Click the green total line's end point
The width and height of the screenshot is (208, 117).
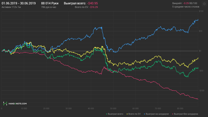198,68
